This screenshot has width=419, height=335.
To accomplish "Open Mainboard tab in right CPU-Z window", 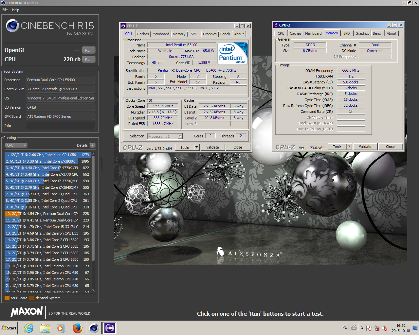I will (x=313, y=33).
